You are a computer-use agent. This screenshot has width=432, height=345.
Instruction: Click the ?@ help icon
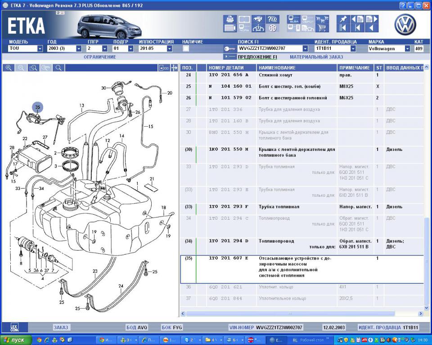pos(273,19)
